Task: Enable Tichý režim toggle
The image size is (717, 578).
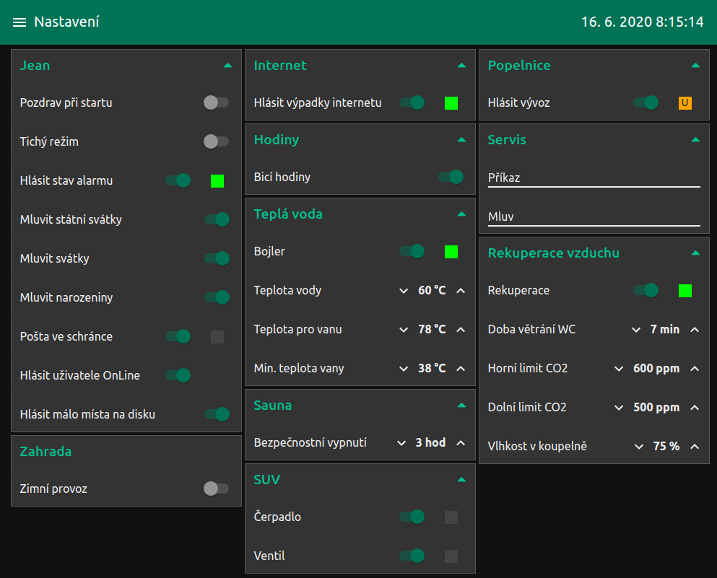Action: [x=216, y=142]
